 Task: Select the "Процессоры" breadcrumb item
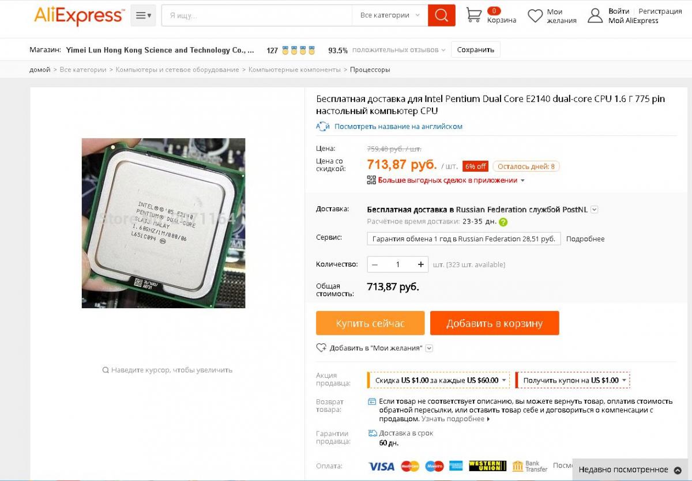tap(370, 70)
